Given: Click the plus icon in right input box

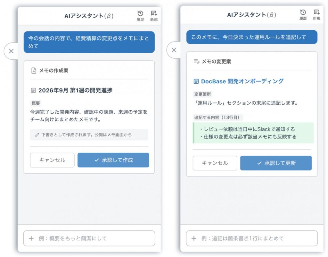Looking at the screenshot, I should click(194, 238).
